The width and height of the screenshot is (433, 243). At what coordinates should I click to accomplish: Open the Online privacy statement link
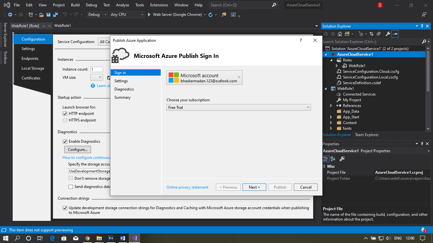pyautogui.click(x=187, y=187)
